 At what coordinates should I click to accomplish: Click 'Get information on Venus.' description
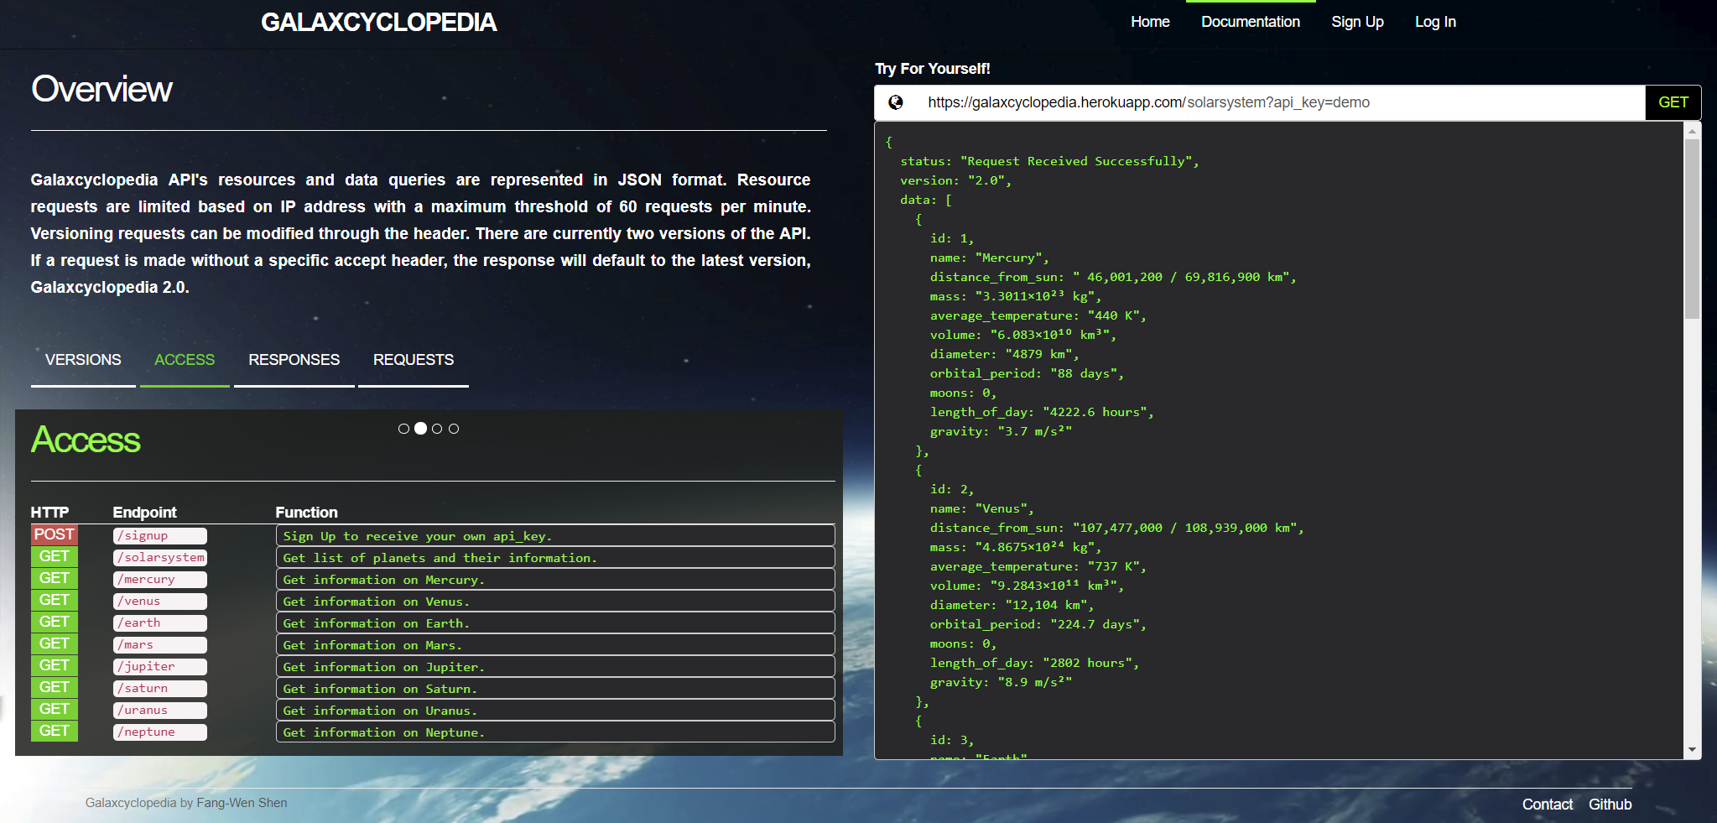[x=555, y=602]
